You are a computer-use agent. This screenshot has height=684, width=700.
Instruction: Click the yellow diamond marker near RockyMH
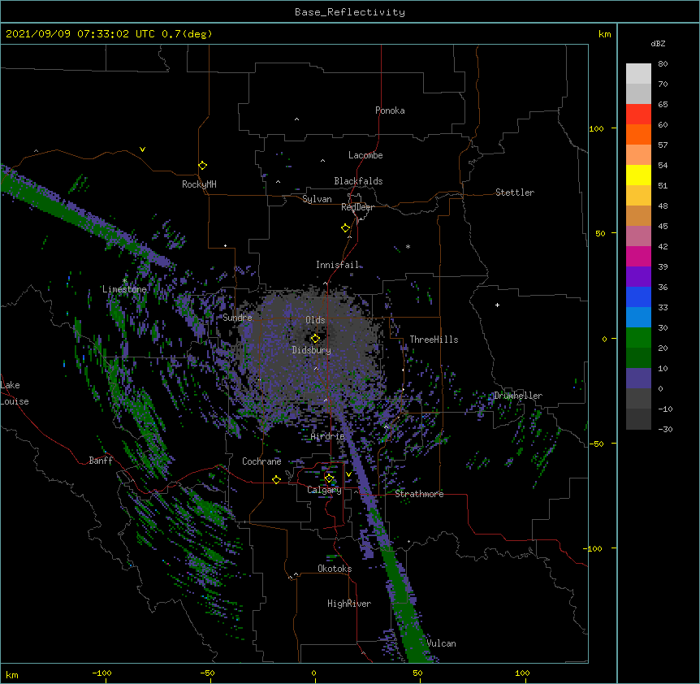[x=203, y=166]
